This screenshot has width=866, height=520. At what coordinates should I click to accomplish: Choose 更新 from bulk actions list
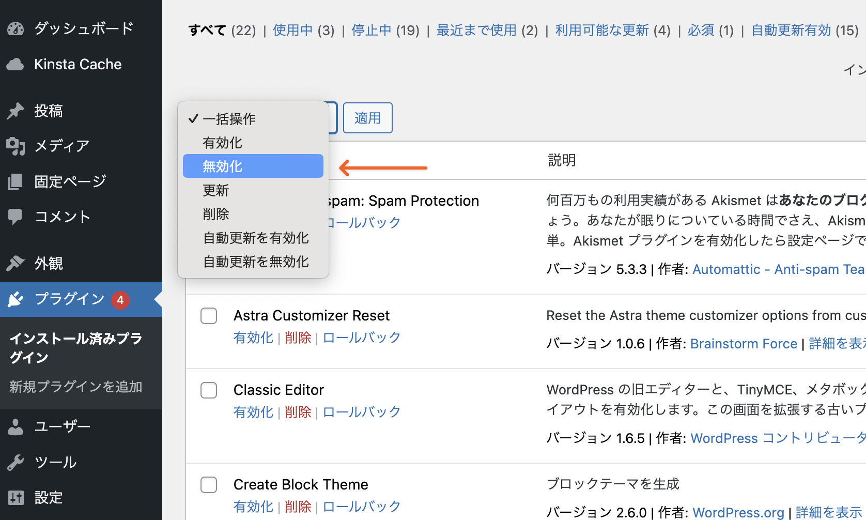[253, 190]
